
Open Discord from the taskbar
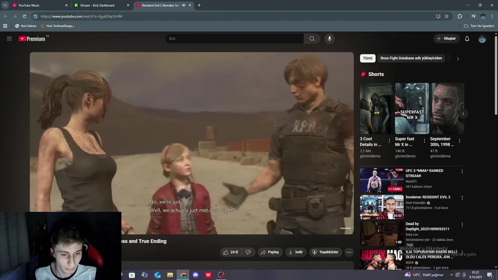point(196,275)
